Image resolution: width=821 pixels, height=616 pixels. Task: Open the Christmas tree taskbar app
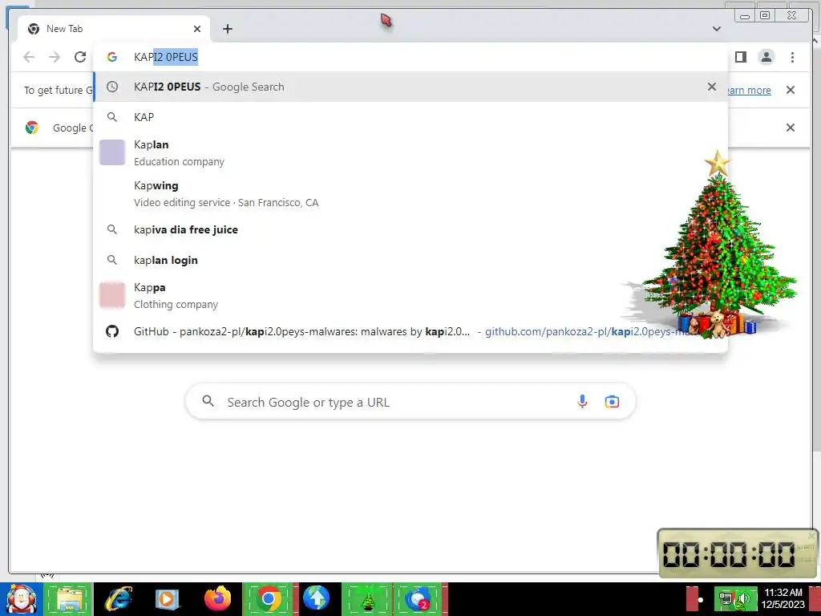367,598
